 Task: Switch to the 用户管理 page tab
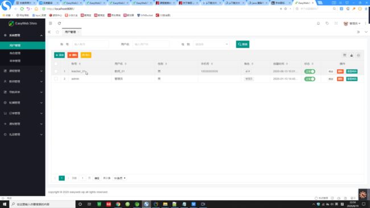72,32
